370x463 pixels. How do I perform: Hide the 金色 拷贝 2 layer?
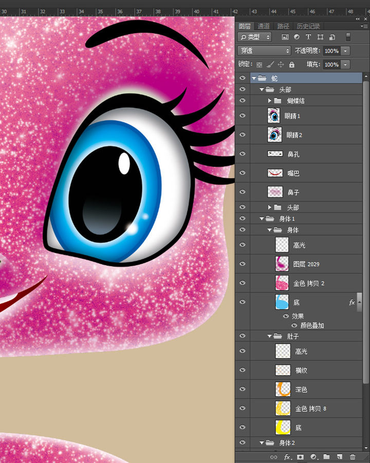pyautogui.click(x=243, y=283)
